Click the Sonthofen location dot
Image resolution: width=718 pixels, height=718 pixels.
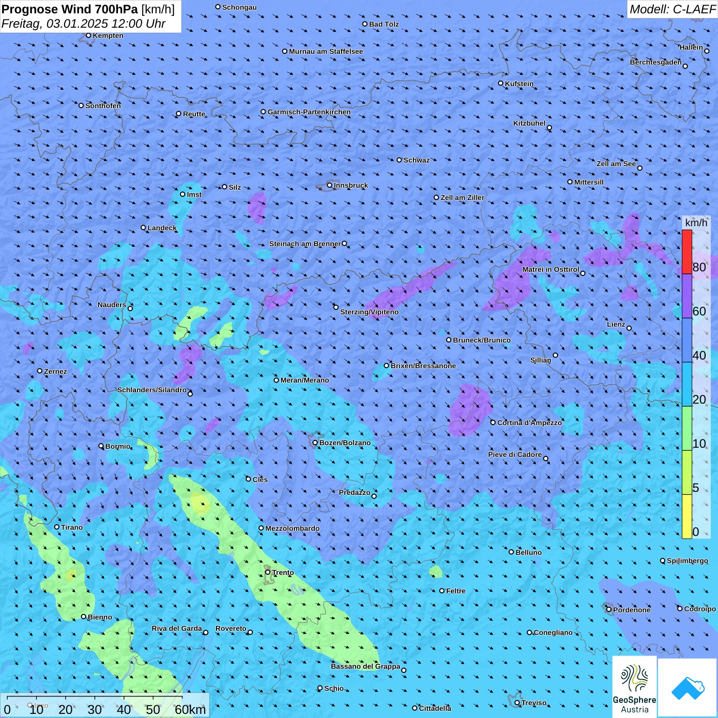[x=81, y=106]
